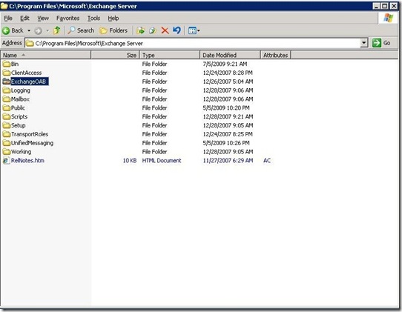Toggle the Folders pane button
The height and width of the screenshot is (312, 402).
click(113, 30)
